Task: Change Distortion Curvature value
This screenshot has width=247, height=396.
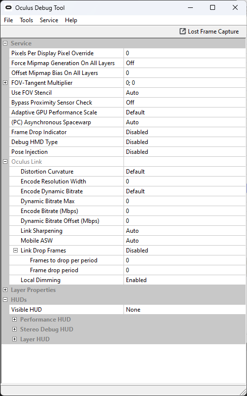Action: click(x=185, y=172)
